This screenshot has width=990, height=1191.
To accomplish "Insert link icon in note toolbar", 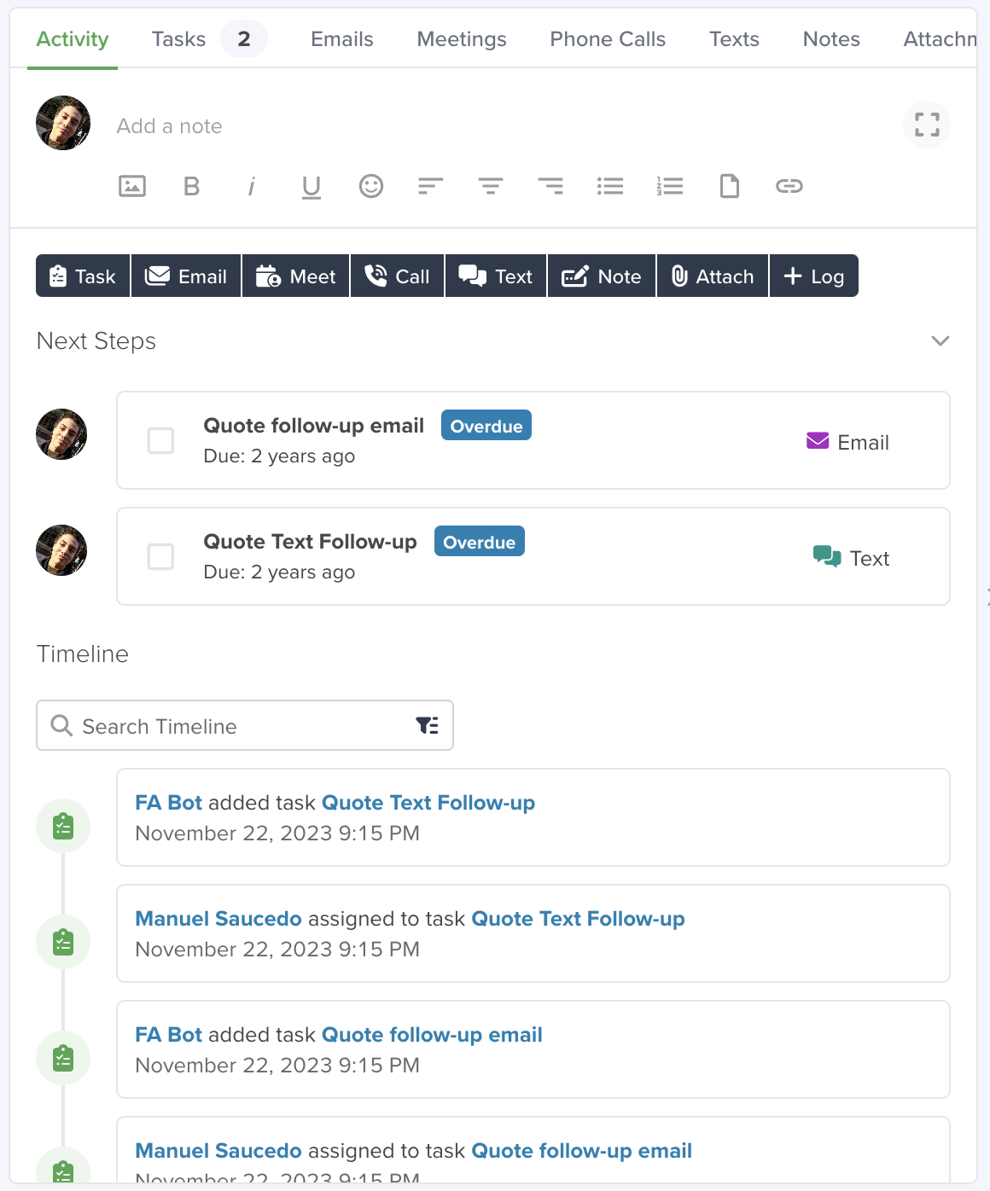I will (789, 186).
